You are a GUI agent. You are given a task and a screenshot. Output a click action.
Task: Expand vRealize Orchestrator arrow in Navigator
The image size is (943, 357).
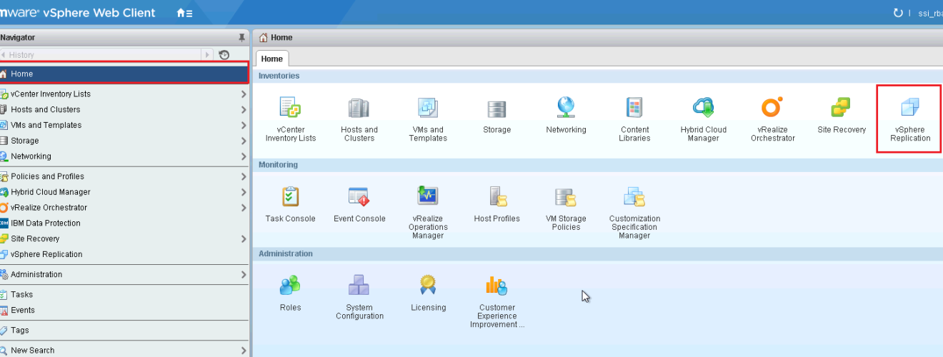coord(244,208)
